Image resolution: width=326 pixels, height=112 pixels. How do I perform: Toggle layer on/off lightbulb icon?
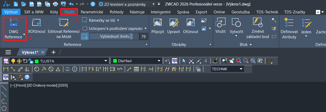(13, 61)
